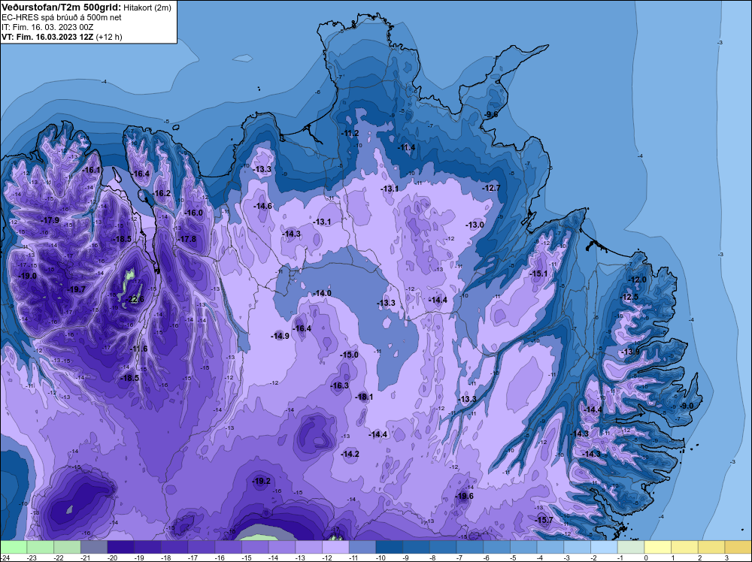
Task: Click the legend swatch between -21 and -20
Action: [x=94, y=547]
